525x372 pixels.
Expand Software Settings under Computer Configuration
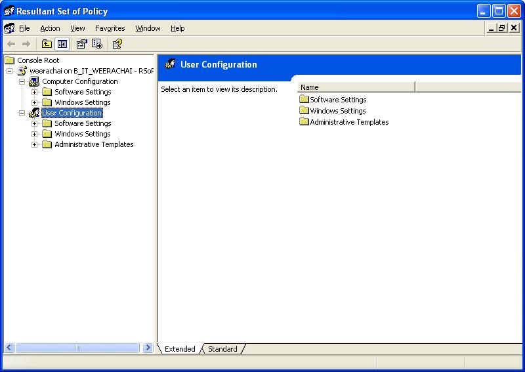point(35,92)
